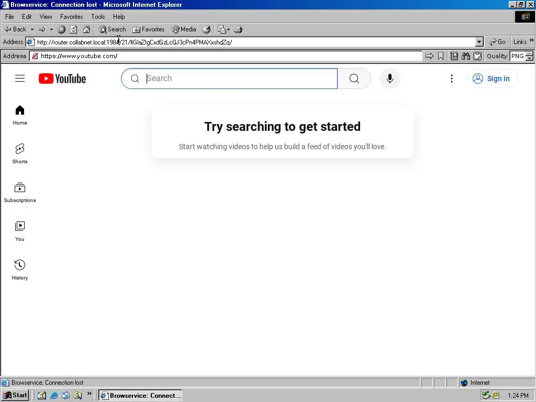Viewport: 536px width, 402px height.
Task: Open the Edit menu
Action: (x=27, y=16)
